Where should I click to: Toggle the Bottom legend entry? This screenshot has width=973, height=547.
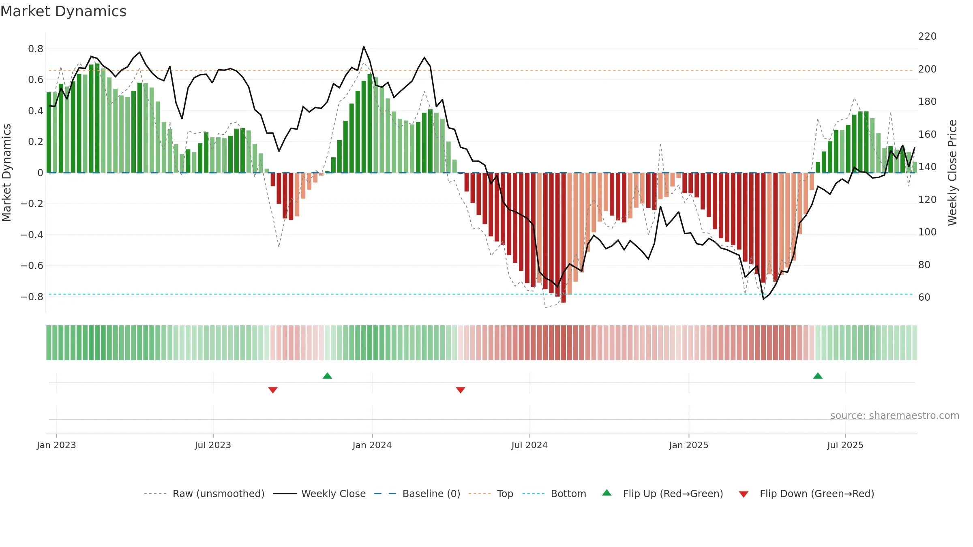554,494
